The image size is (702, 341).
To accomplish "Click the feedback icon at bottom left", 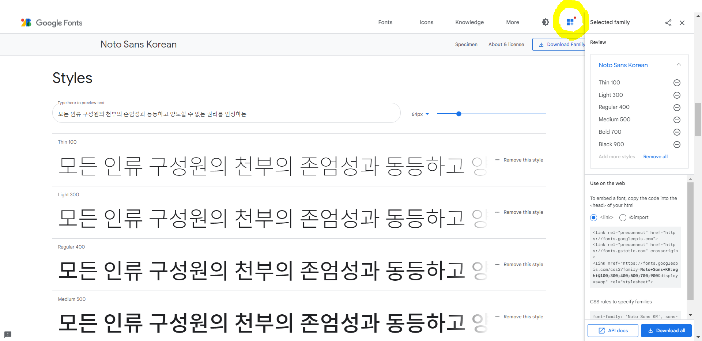I will tap(8, 334).
